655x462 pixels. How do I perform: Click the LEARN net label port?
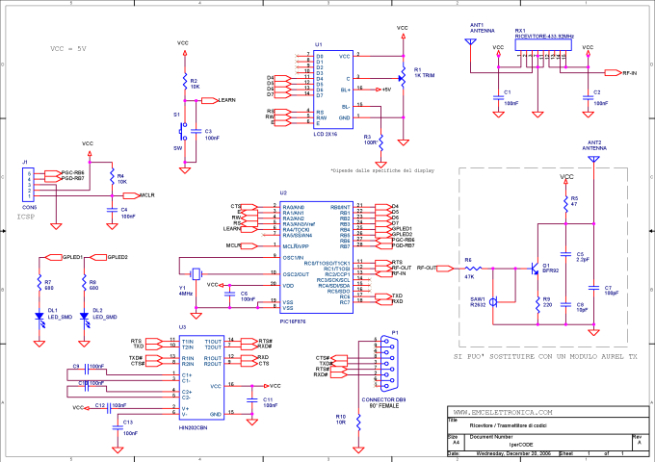[226, 99]
